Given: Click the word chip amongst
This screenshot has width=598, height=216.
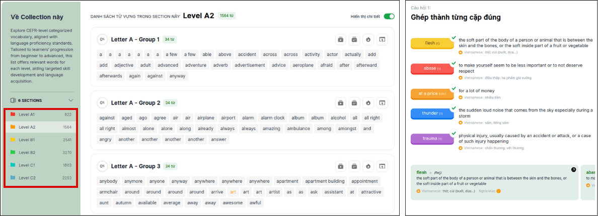Looking at the screenshot, I should coord(347,129).
